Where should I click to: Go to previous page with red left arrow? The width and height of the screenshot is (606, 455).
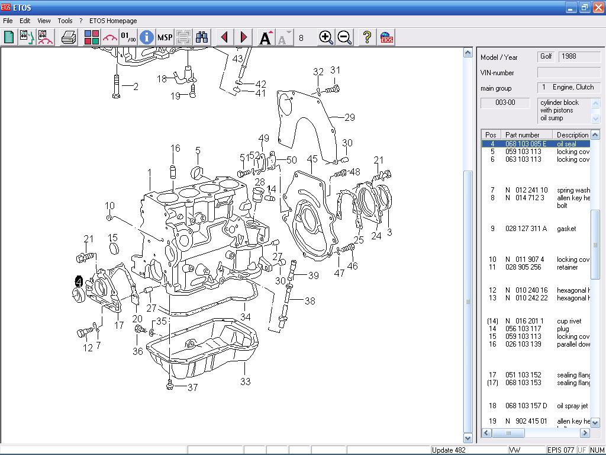[224, 37]
